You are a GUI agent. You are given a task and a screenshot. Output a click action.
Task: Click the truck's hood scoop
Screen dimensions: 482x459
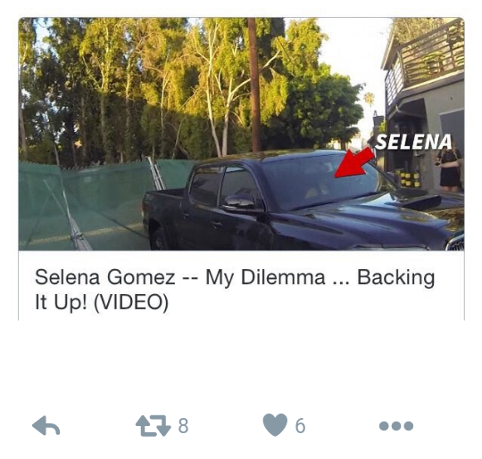coord(419,199)
